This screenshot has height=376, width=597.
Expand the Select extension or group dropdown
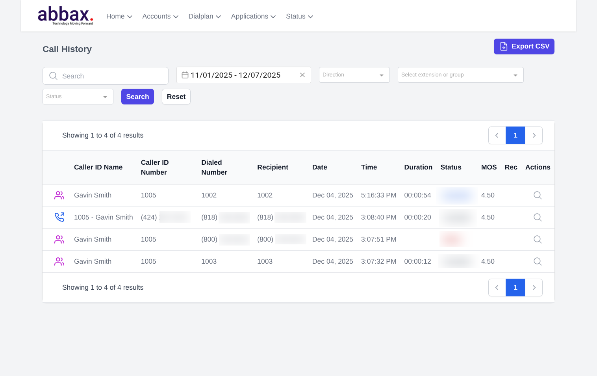(x=460, y=75)
